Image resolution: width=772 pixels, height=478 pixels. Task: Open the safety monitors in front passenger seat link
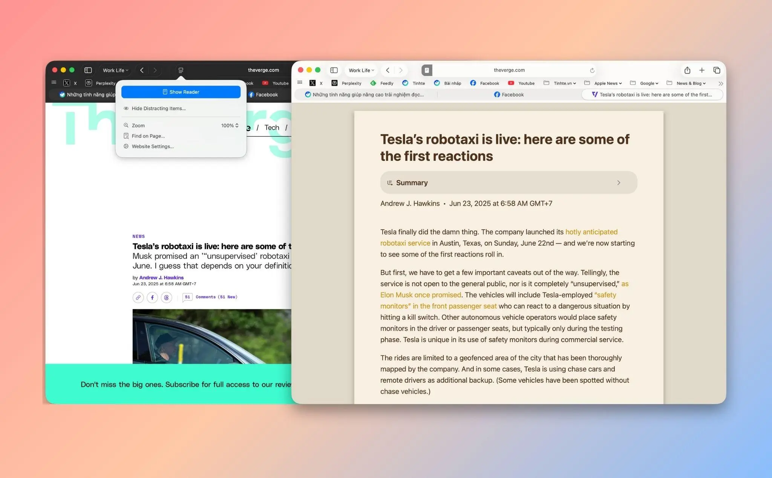click(x=498, y=300)
